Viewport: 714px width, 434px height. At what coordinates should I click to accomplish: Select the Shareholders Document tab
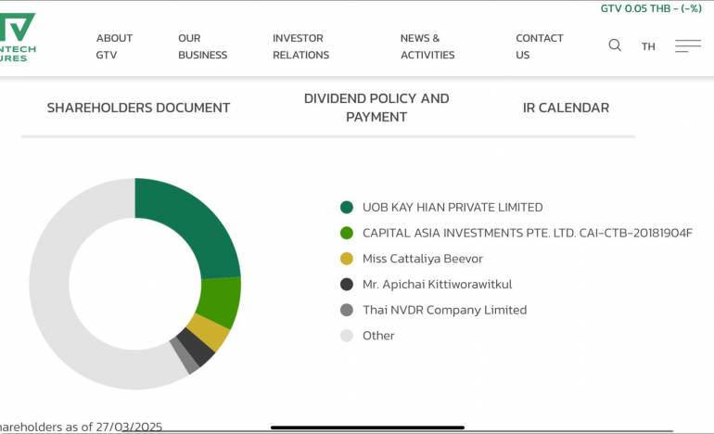click(138, 108)
